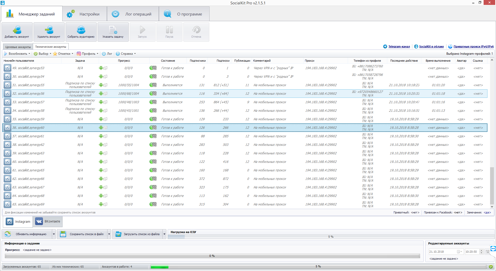This screenshot has width=496, height=271.
Task: Click Обновить информацию button
Action: (x=27, y=234)
